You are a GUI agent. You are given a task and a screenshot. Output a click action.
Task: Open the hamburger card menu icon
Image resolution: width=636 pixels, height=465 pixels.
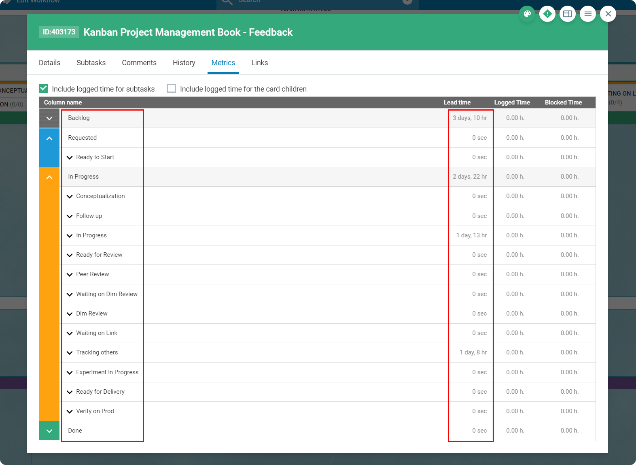588,14
